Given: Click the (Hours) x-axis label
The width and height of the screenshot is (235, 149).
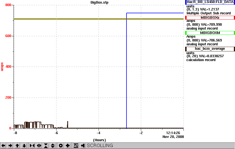Looking at the screenshot, I should click(99, 140).
